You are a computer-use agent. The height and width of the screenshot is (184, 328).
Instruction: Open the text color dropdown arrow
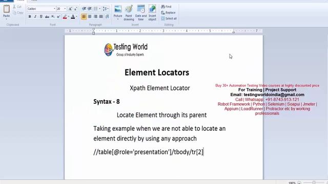[76, 17]
